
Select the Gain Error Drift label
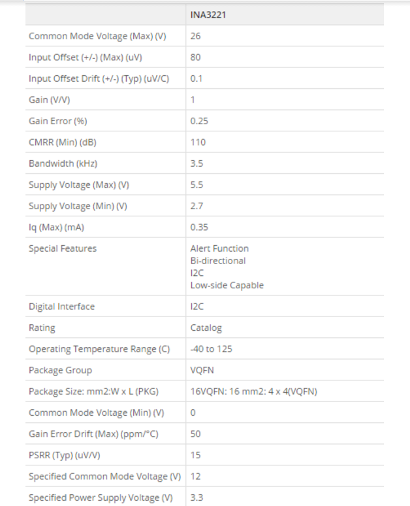coord(93,434)
